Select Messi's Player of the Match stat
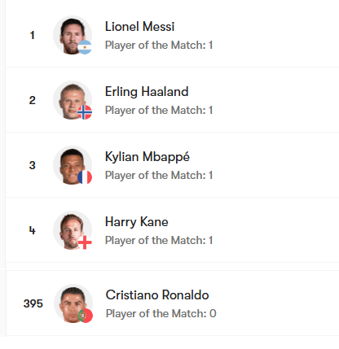The image size is (339, 349). coord(159,45)
